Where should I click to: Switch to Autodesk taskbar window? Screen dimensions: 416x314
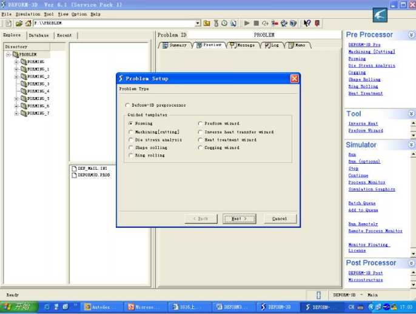[x=102, y=307]
